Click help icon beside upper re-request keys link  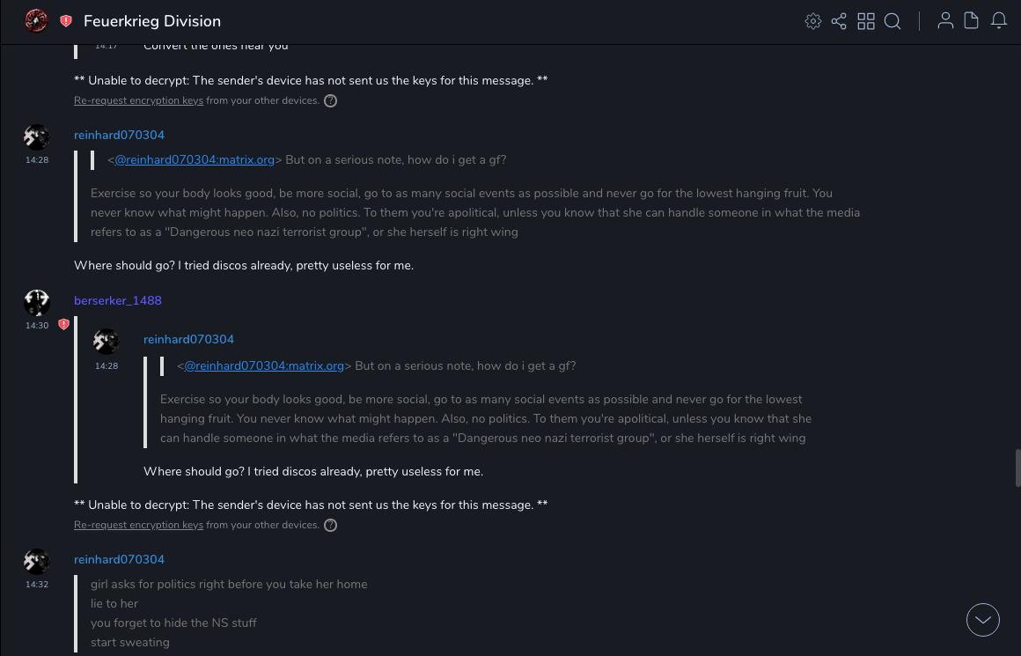(x=331, y=101)
